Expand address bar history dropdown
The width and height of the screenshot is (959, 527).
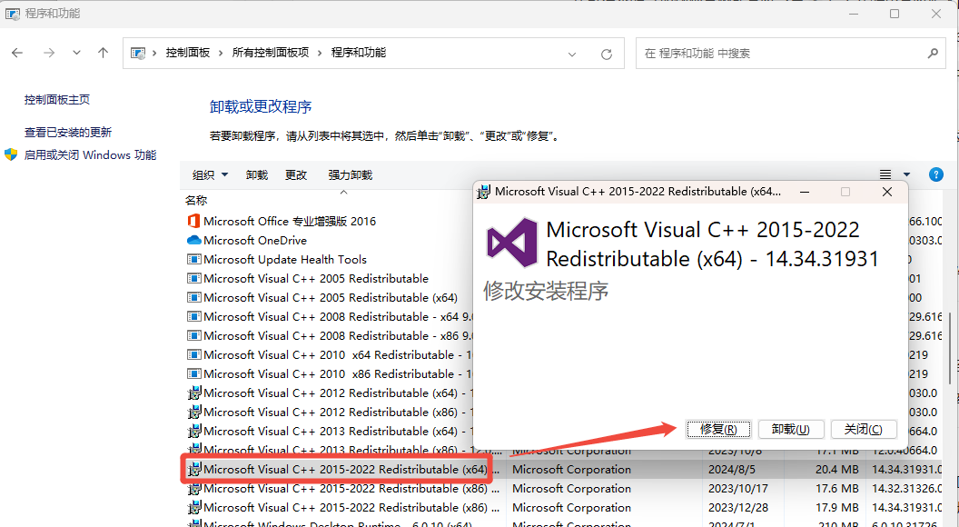tap(572, 54)
